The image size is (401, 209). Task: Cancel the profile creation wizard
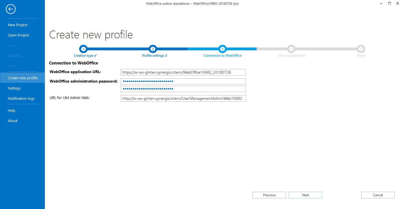[x=378, y=195]
